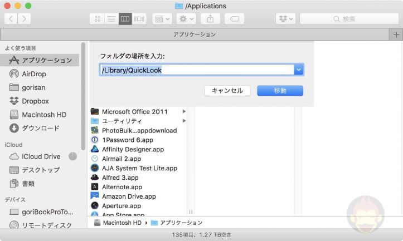Open the Dropbox toolbar dropdown
This screenshot has height=241, width=403.
click(x=285, y=19)
